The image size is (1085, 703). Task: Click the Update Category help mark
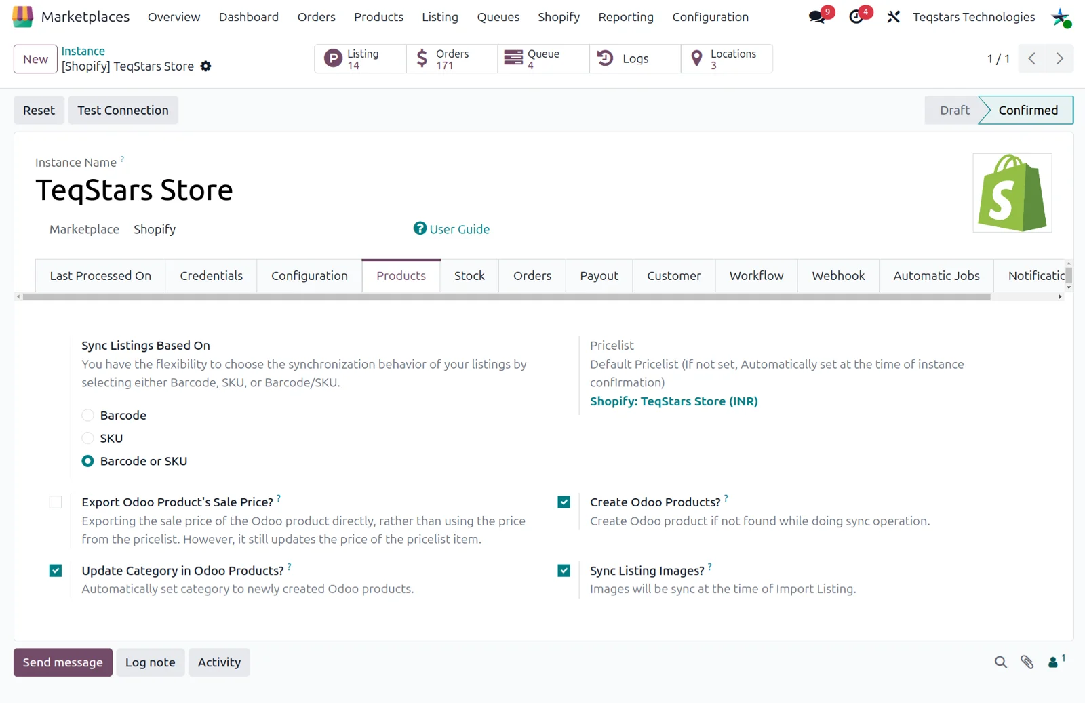click(x=290, y=567)
